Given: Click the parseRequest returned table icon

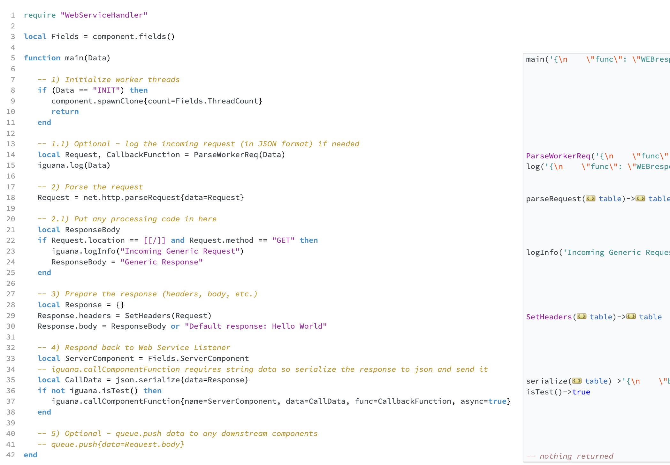Looking at the screenshot, I should (640, 199).
